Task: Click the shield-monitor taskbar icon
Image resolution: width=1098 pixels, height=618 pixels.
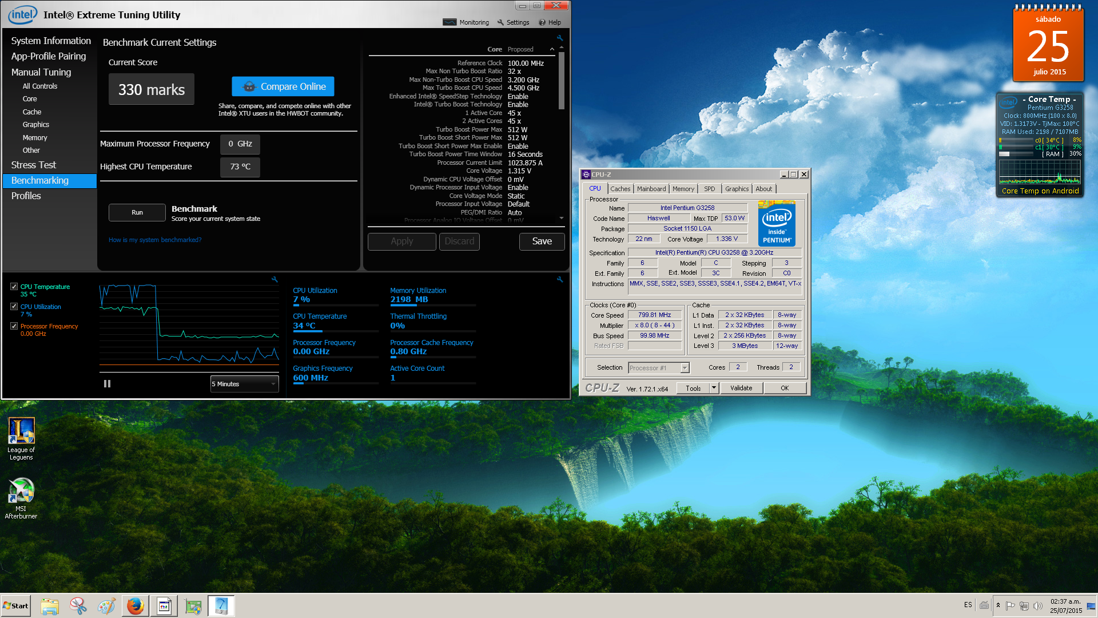Action: click(193, 606)
